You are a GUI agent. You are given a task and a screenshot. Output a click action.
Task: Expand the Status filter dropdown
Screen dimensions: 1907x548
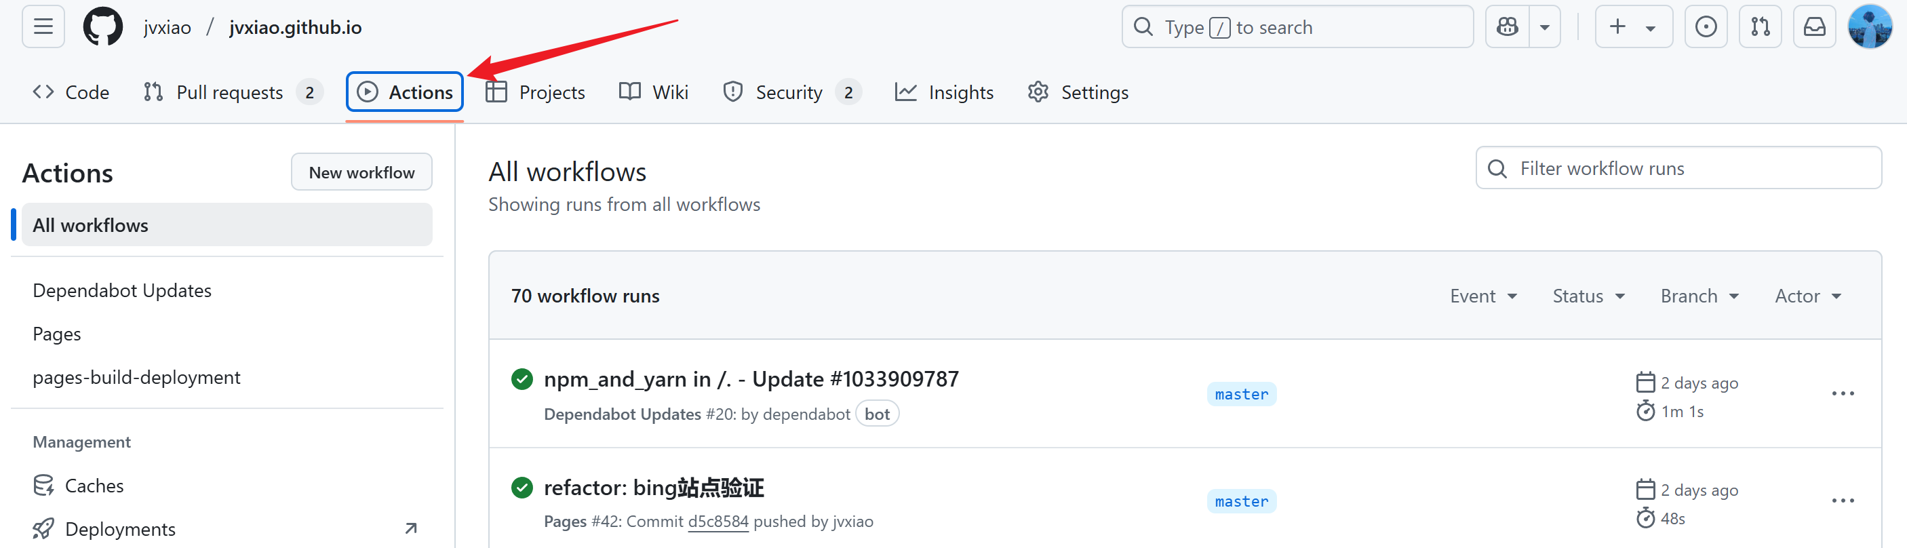[x=1588, y=296]
